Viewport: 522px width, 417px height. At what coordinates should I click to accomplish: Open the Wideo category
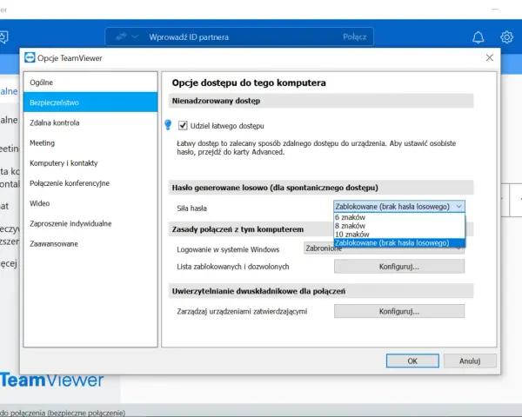click(x=90, y=203)
